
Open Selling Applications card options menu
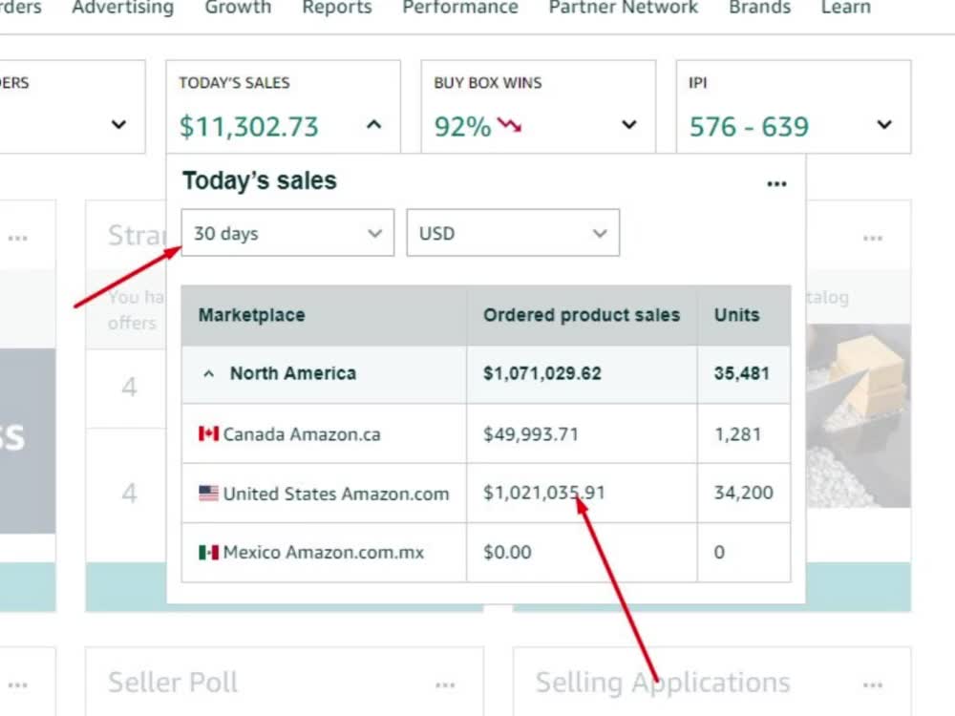[872, 685]
